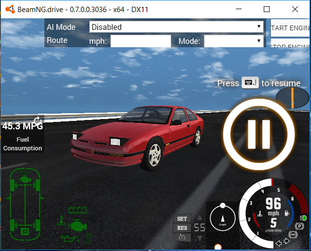
Task: Click the ABS indicator icon
Action: click(x=293, y=235)
